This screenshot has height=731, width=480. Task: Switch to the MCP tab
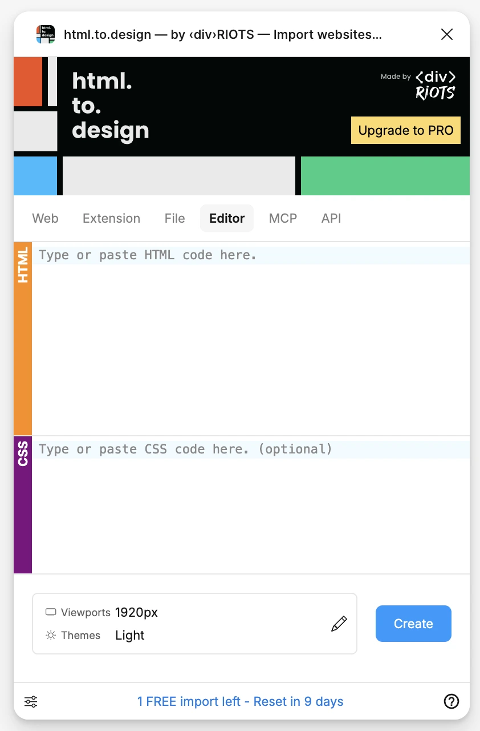[x=283, y=218]
